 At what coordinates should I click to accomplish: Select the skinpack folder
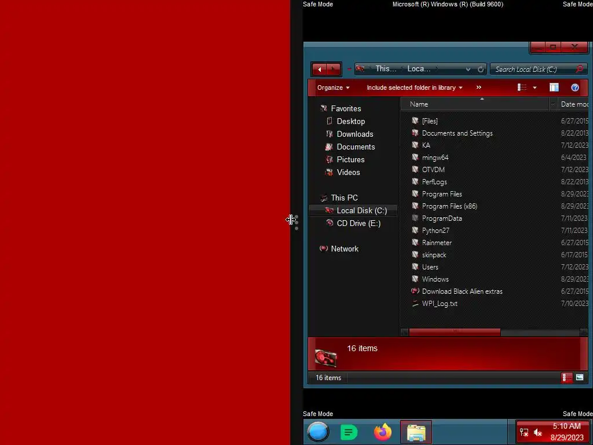pyautogui.click(x=434, y=255)
